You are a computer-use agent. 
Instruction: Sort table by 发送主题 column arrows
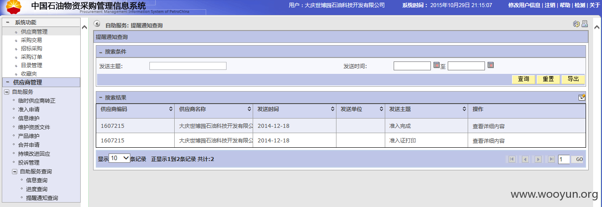pos(464,109)
